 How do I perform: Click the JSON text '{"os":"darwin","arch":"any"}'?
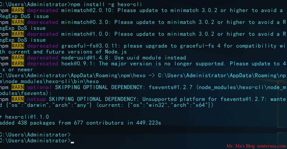(49, 105)
